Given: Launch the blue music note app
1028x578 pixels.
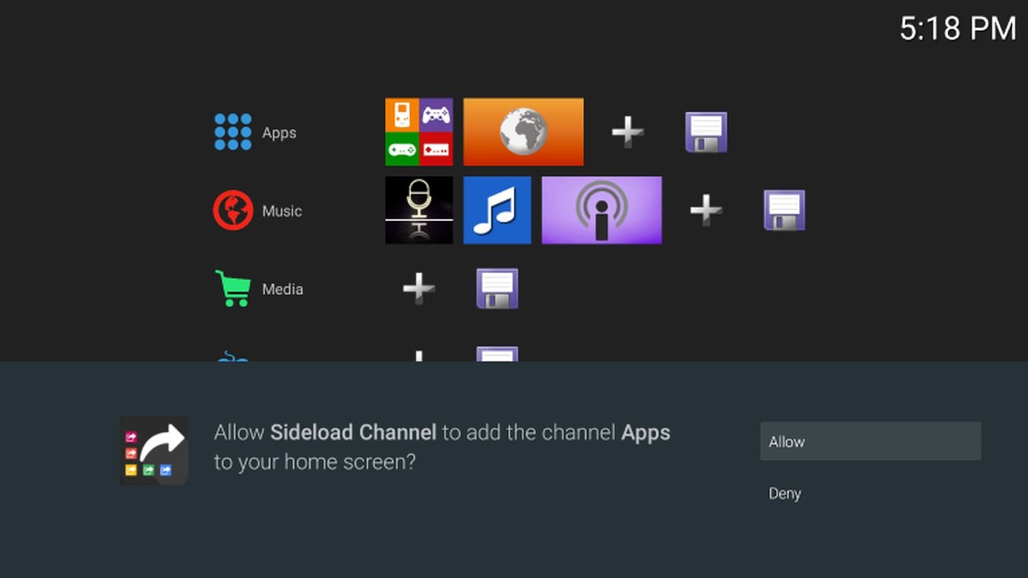Looking at the screenshot, I should pyautogui.click(x=497, y=210).
